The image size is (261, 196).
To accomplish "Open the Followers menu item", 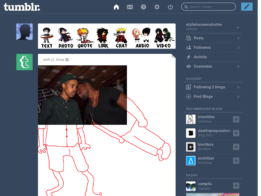I will click(x=213, y=47).
